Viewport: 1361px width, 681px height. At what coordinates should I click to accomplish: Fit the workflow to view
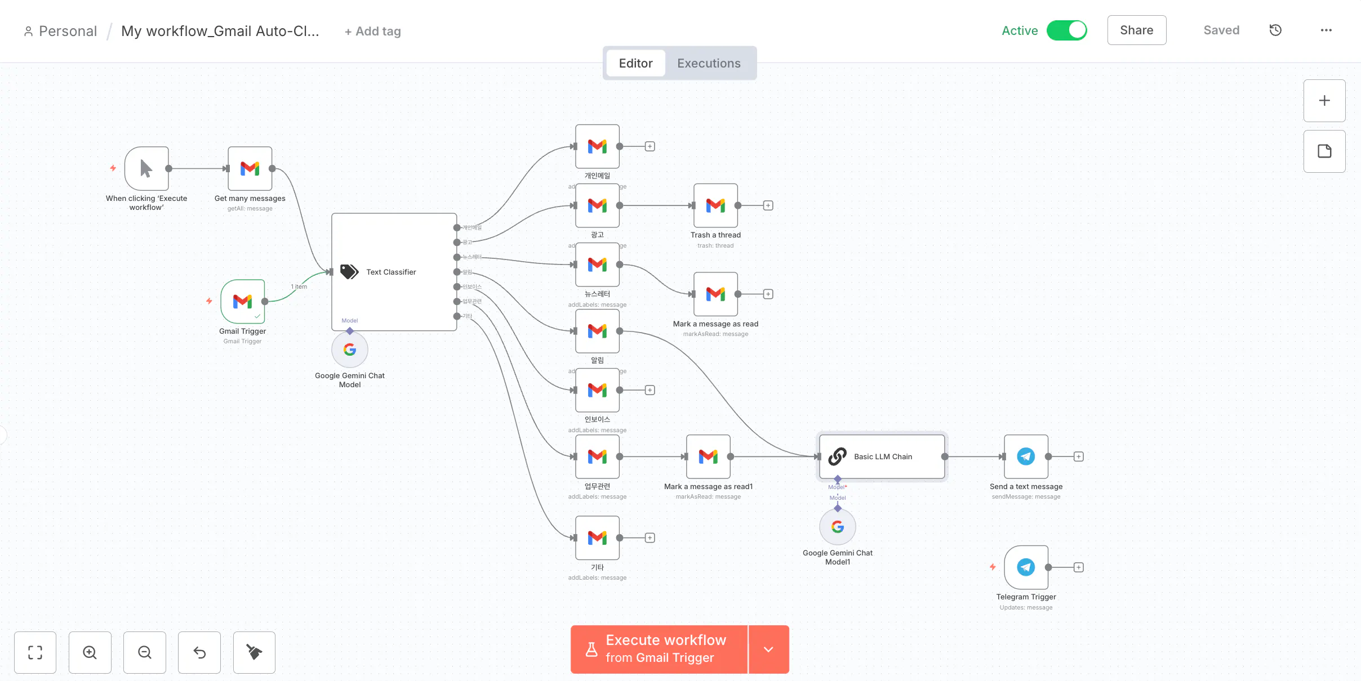35,652
